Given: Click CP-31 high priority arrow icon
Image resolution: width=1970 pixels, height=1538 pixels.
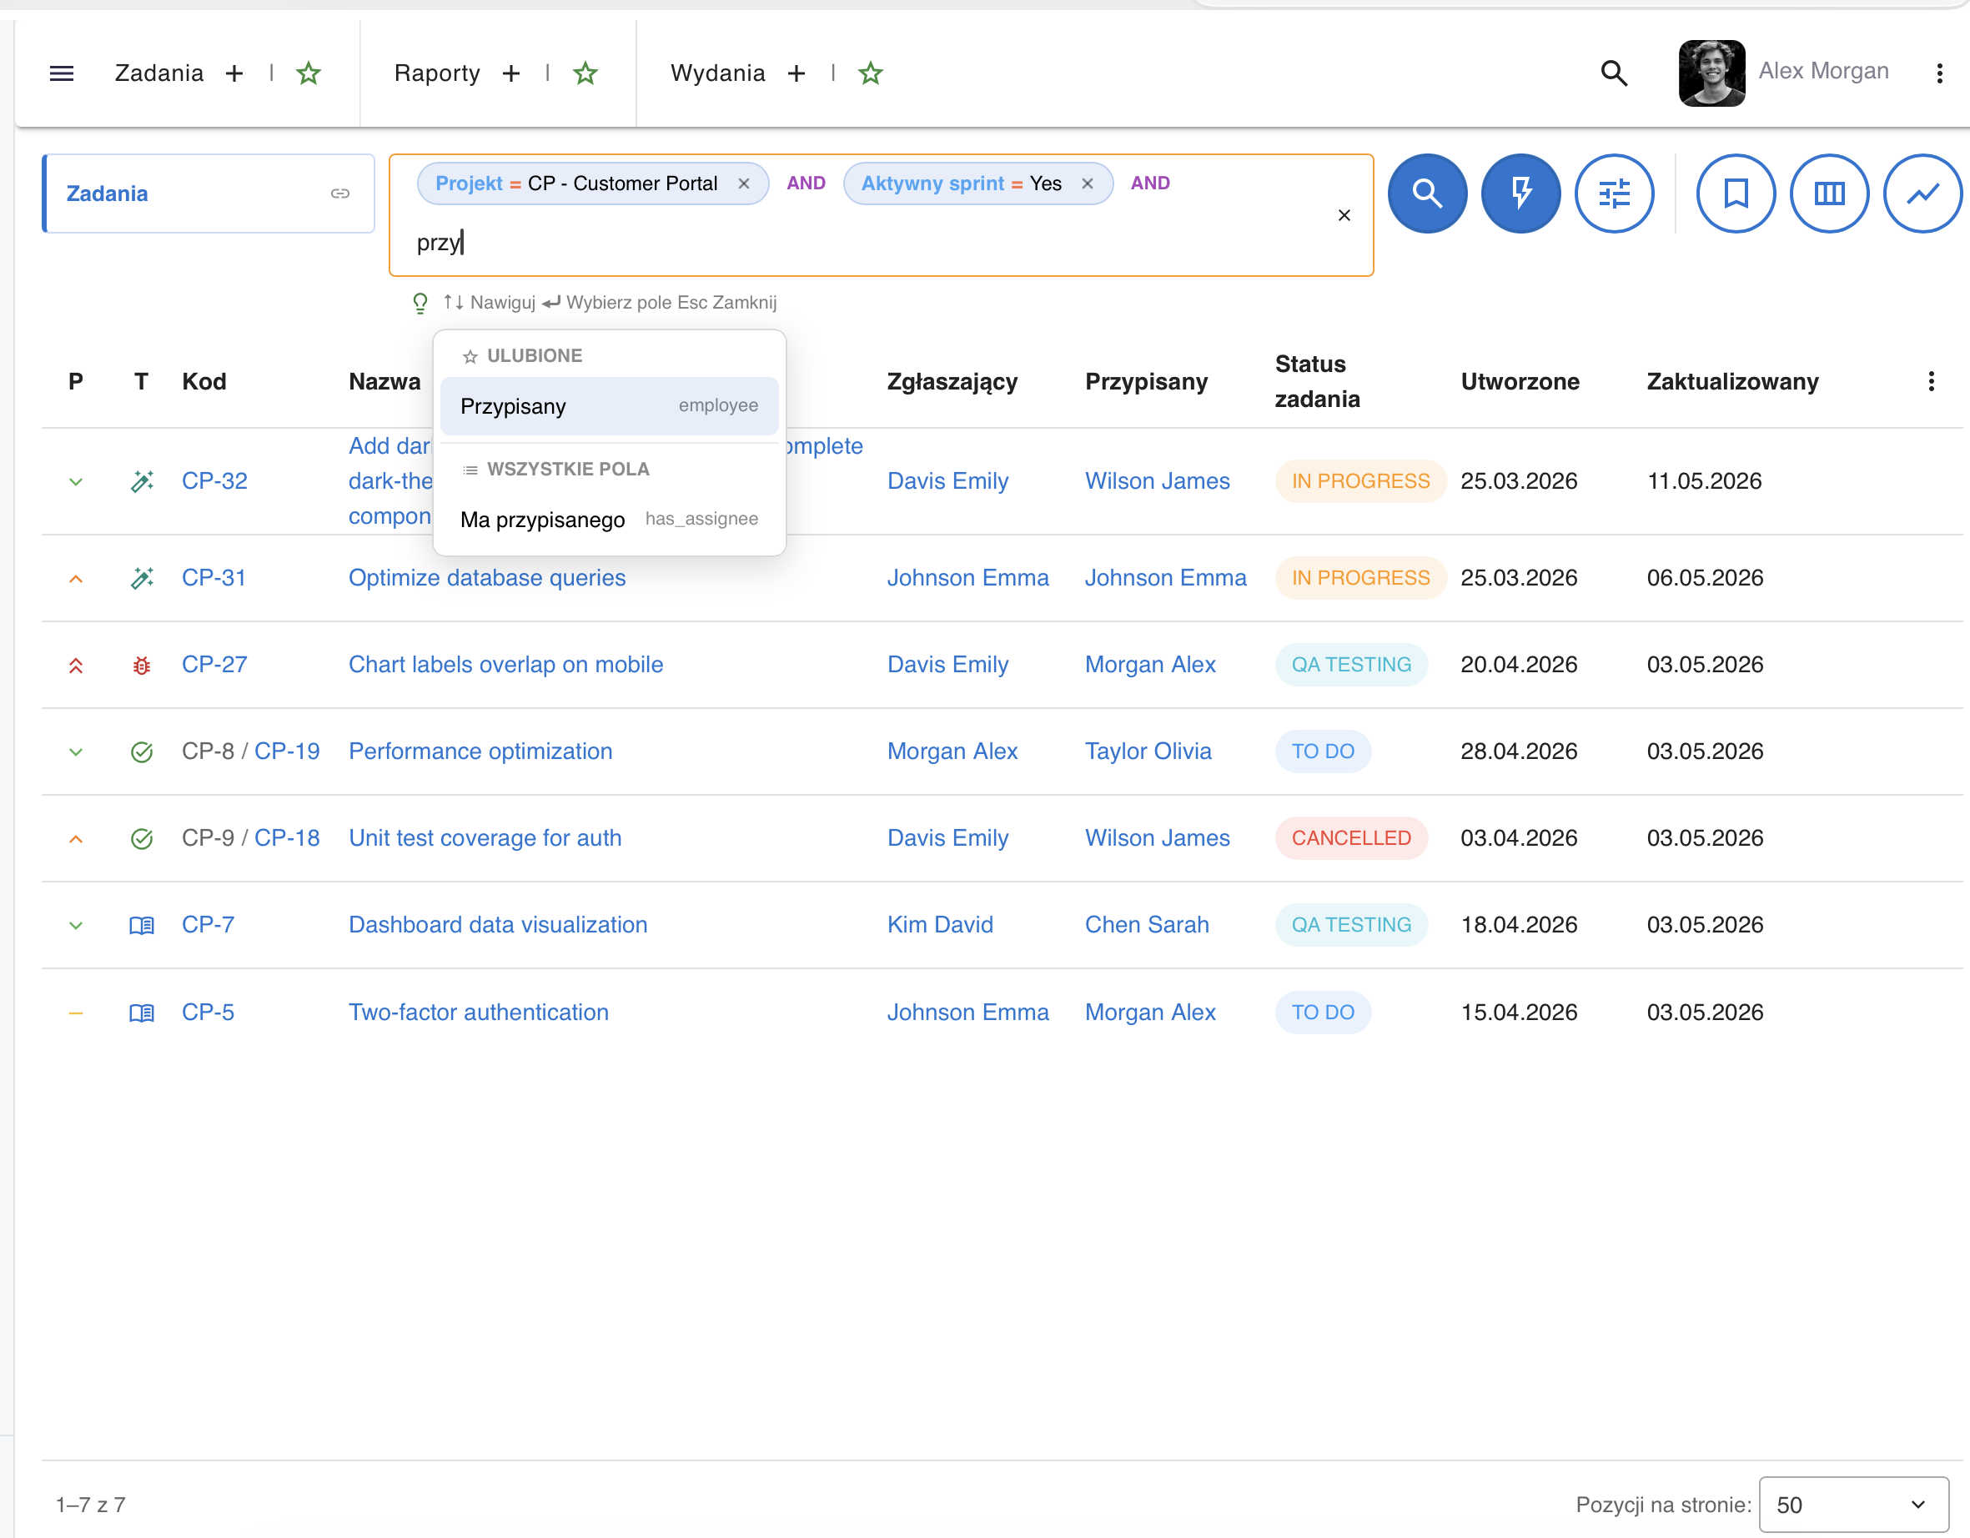Looking at the screenshot, I should [76, 578].
